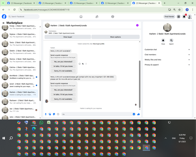This screenshot has height=157, width=196.
Task: Expand Media, files and links section
Action: click(x=167, y=60)
